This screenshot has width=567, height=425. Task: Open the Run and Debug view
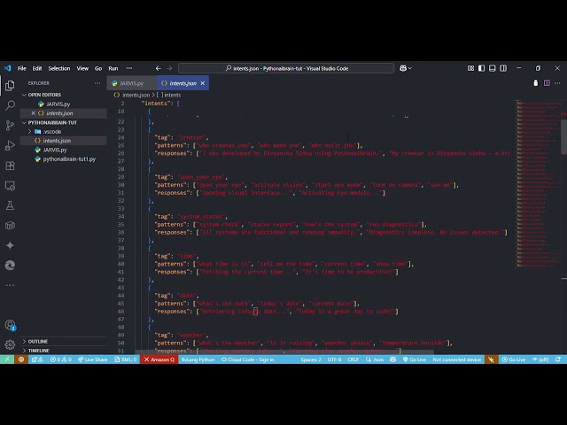pos(10,145)
